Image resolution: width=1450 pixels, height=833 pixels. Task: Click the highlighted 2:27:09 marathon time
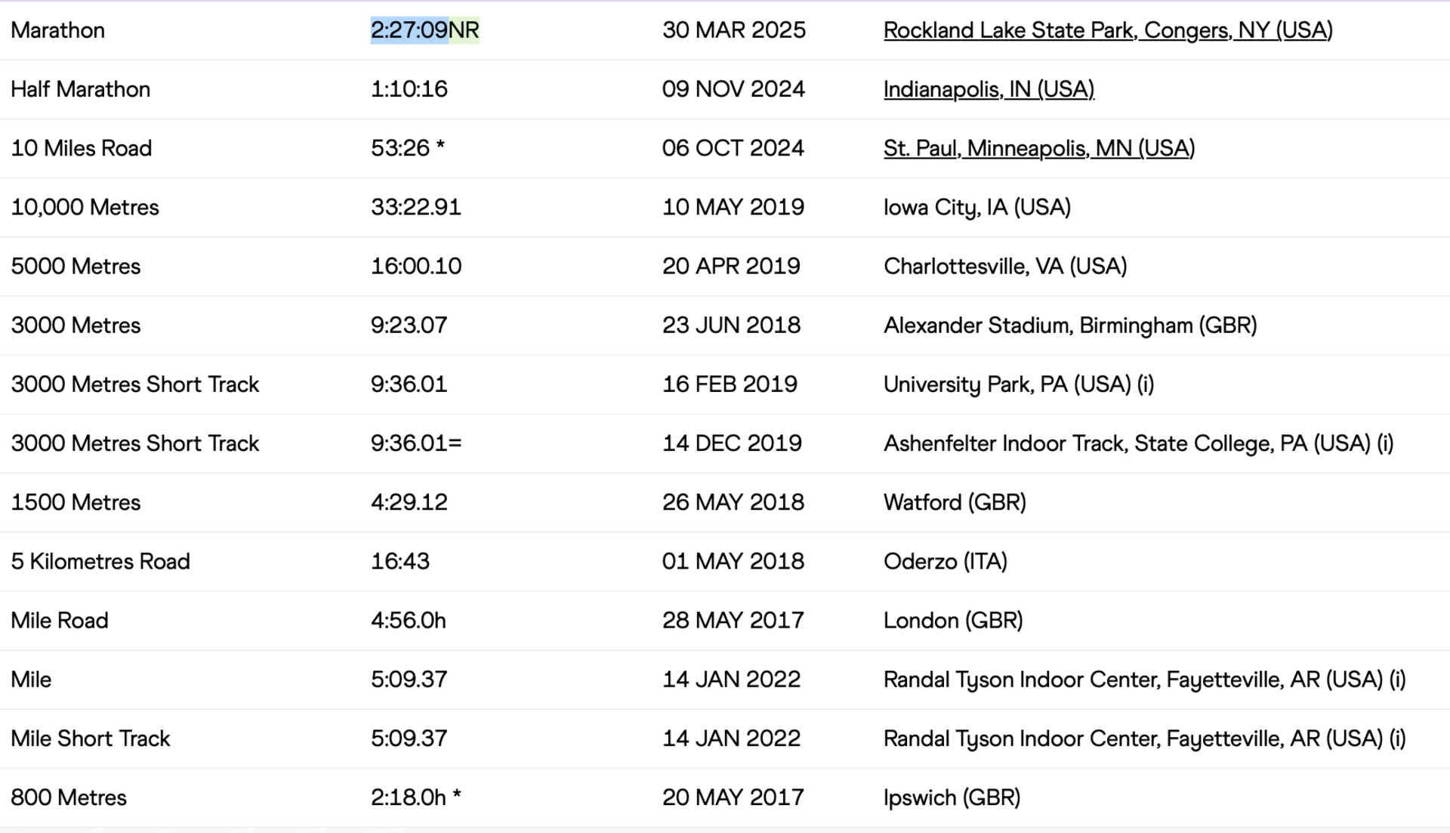pos(409,30)
